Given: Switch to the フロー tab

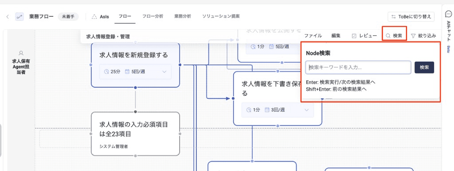Looking at the screenshot, I should pyautogui.click(x=125, y=16).
